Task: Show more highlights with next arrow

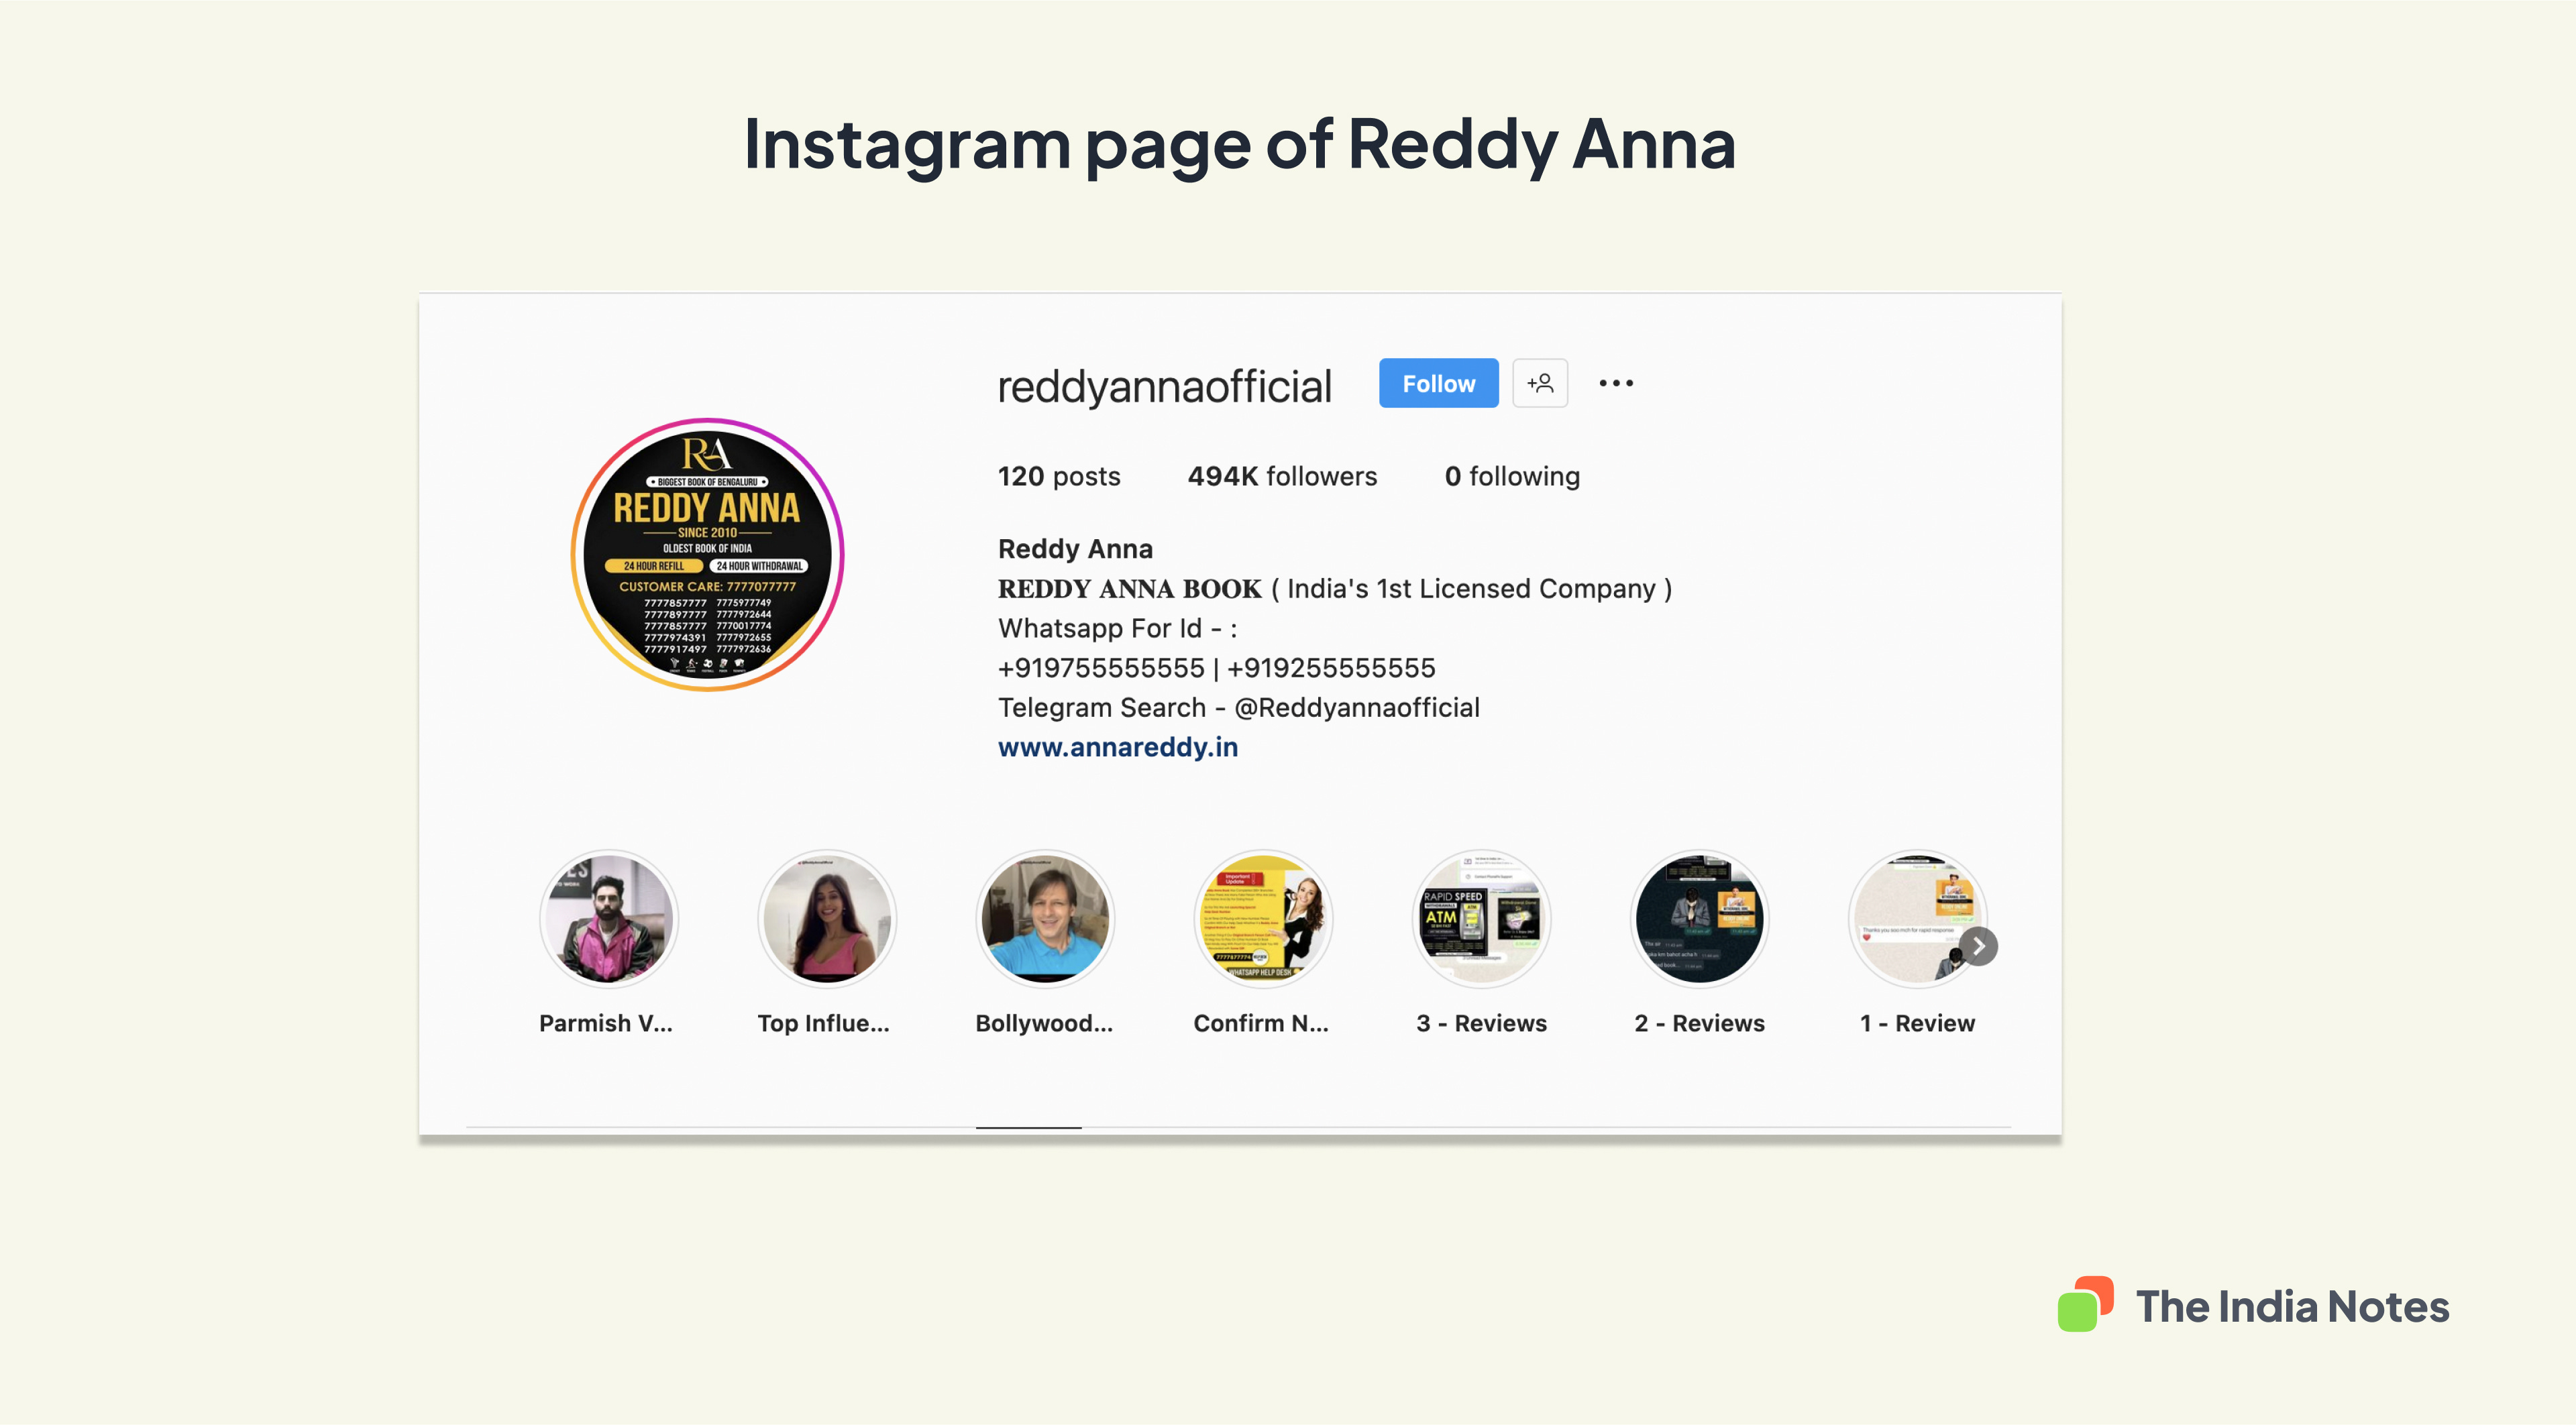Action: [x=1978, y=946]
